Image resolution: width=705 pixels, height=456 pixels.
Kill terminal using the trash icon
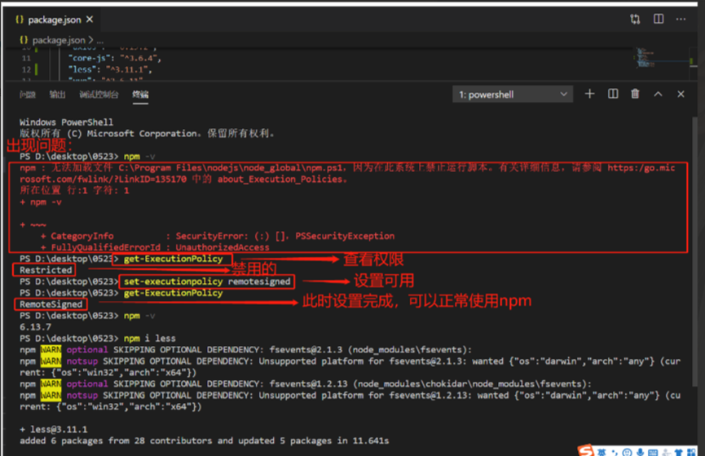point(635,94)
